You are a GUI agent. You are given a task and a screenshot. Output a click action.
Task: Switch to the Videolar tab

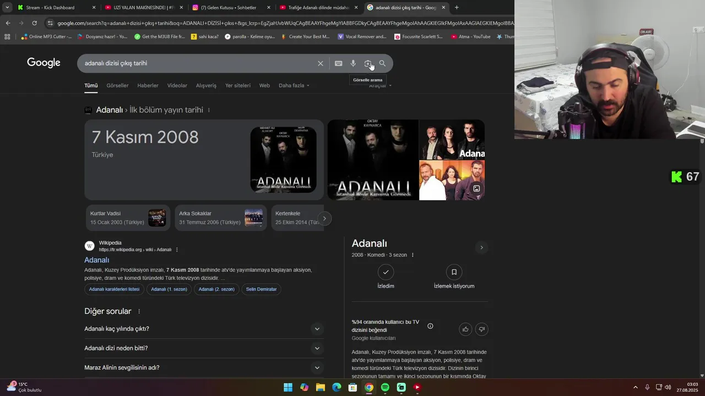177,85
